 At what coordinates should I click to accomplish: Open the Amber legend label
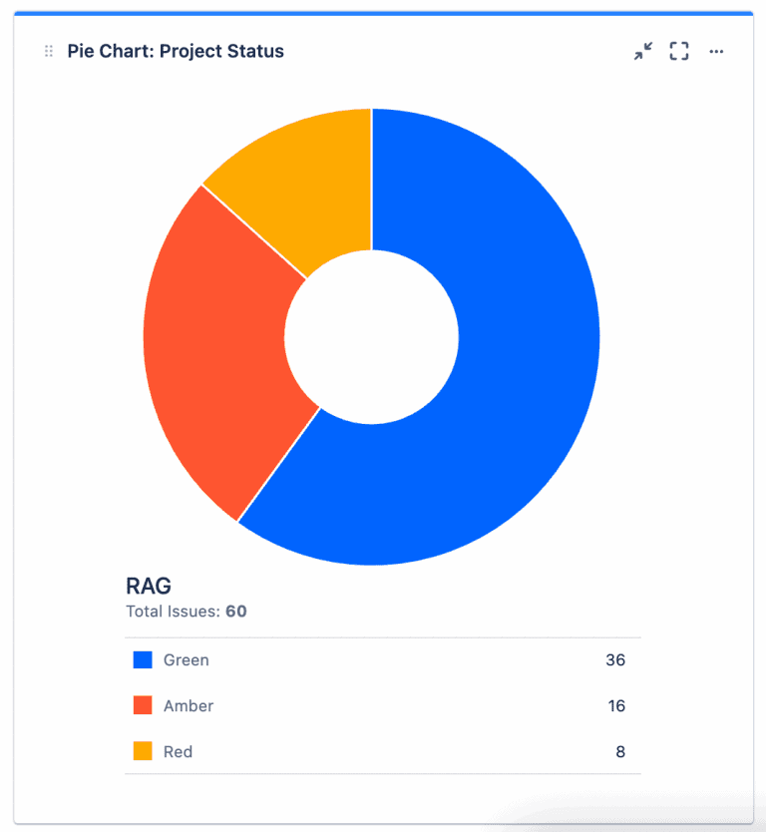point(189,706)
